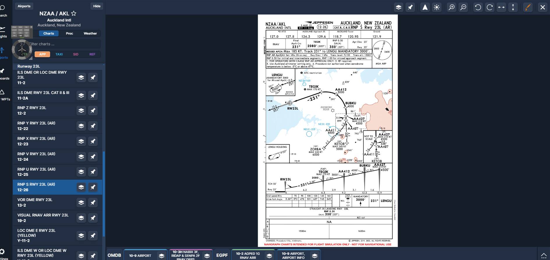Screen dimensions: 550x260
Task: Overlay pinned 10-2 AGPED 1G chart
Action: click(269, 256)
